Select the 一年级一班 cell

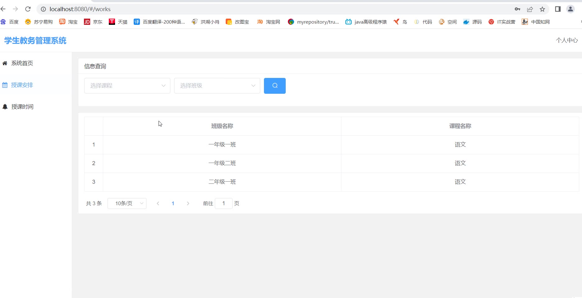[222, 145]
